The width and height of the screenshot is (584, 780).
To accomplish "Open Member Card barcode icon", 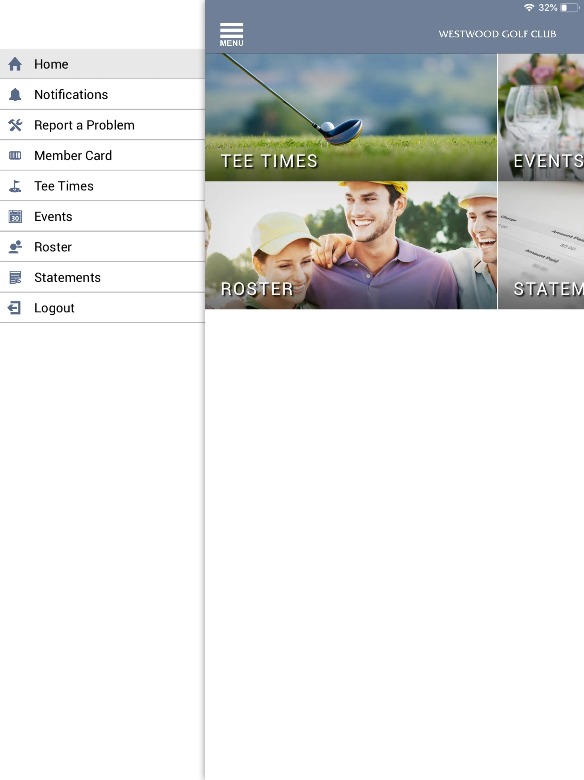I will pyautogui.click(x=15, y=155).
